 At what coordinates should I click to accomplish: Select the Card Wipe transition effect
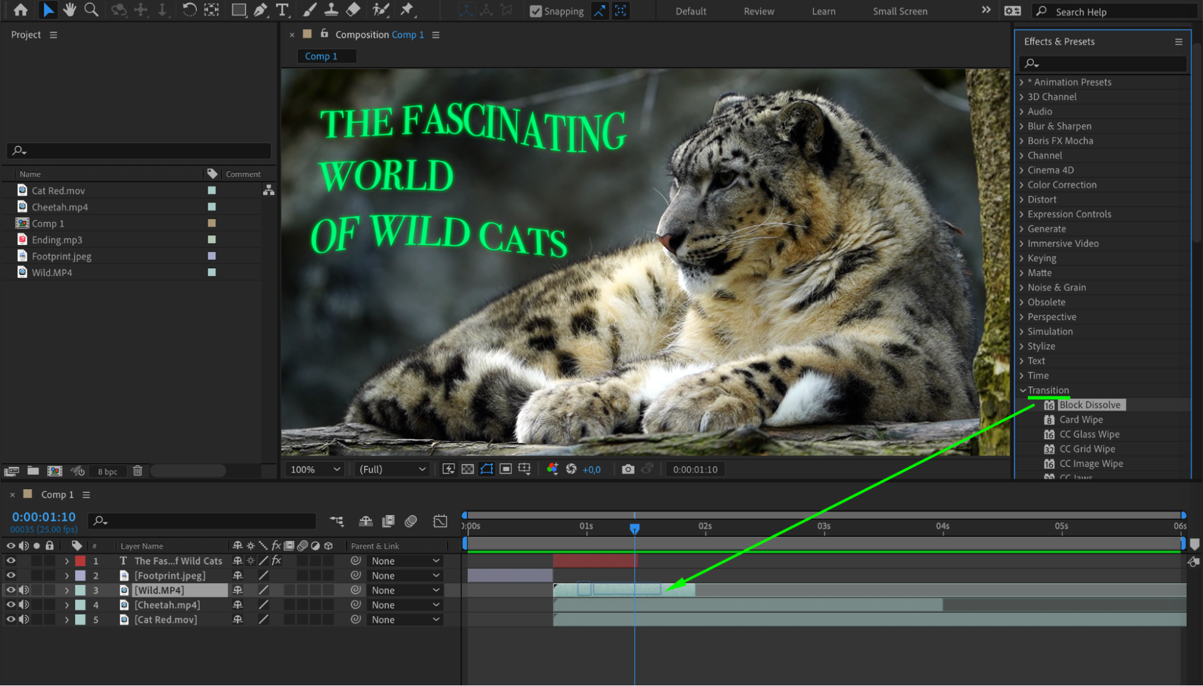click(1081, 419)
